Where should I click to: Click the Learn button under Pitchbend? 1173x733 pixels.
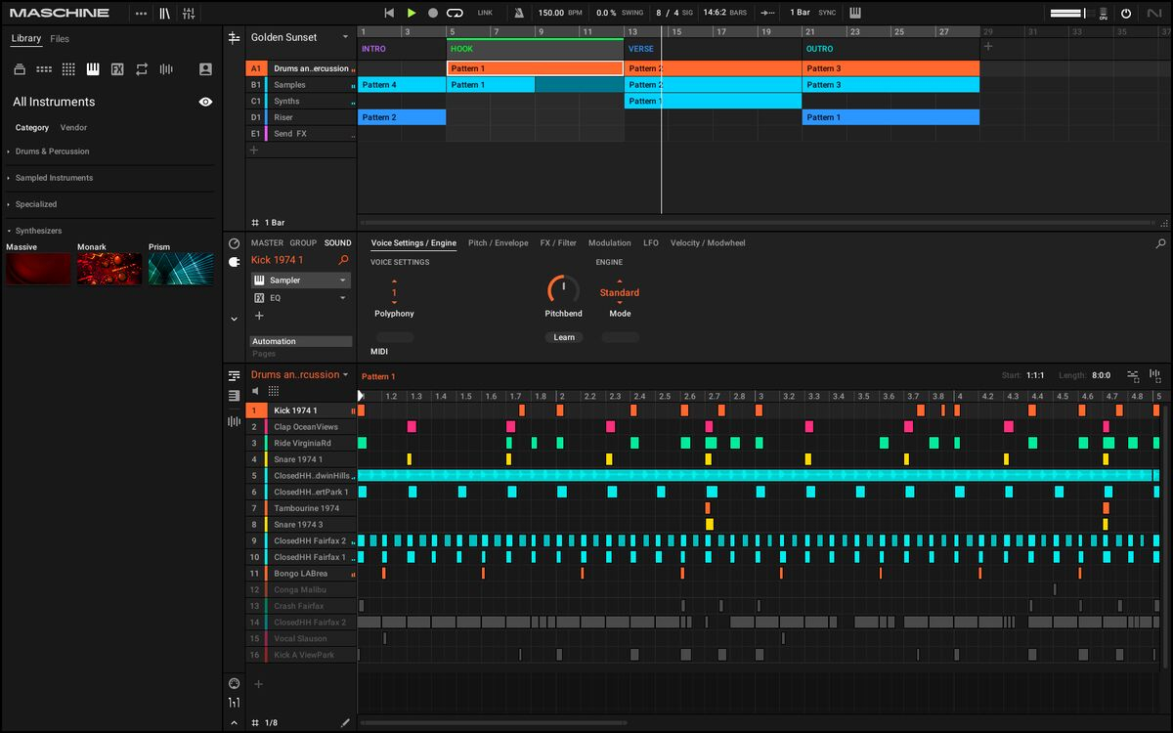[564, 337]
